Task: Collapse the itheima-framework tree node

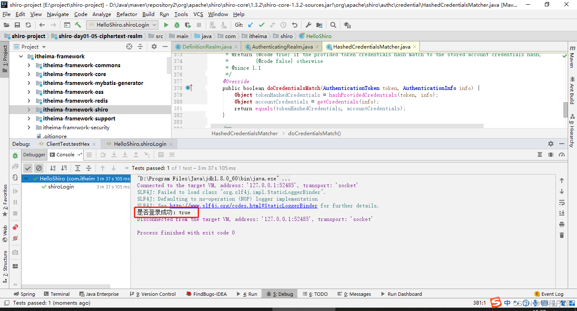Action: 21,56
